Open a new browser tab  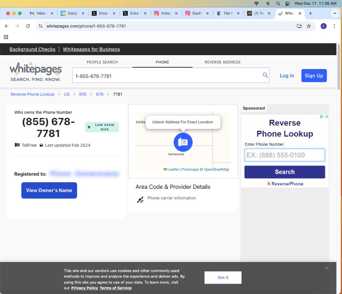[x=310, y=13]
